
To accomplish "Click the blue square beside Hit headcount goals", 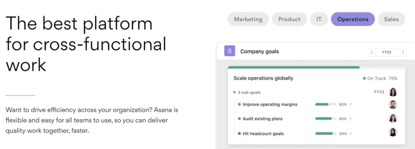I will coord(239,134).
